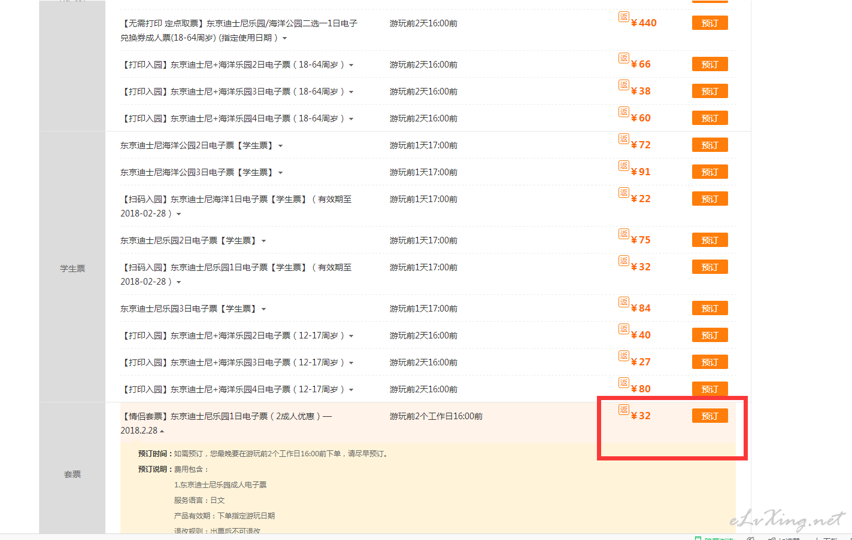Click 预订 for the ¥72 student ticket
The height and width of the screenshot is (540, 852).
(x=710, y=145)
